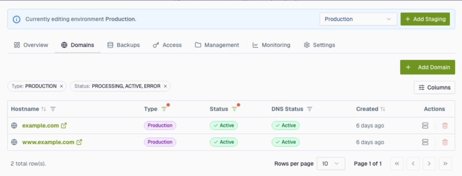Sort by Created column arrows icon
The image size is (462, 176).
pos(383,109)
